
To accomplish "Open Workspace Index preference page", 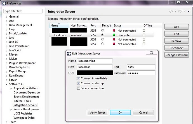I will click(24, 118).
